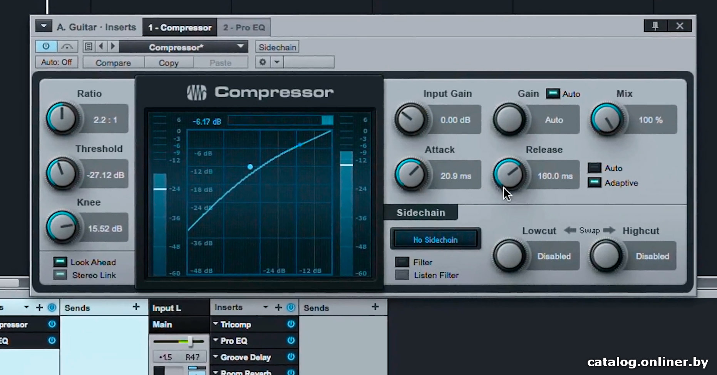Viewport: 717px width, 375px height.
Task: Click the Lowcut knob
Action: click(509, 256)
